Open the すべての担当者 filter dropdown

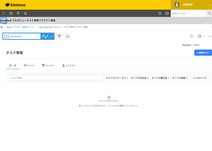point(140,78)
